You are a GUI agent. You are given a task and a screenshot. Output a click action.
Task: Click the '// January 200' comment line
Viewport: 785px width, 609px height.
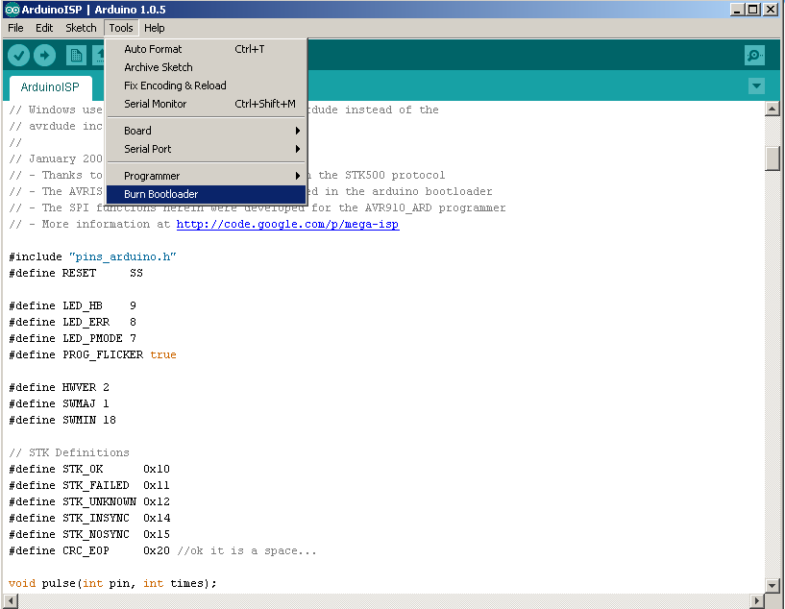[56, 158]
